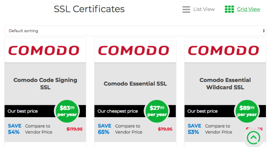Viewport: 269px width, 147px height.
Task: Select the Grid View text link
Action: pos(249,9)
